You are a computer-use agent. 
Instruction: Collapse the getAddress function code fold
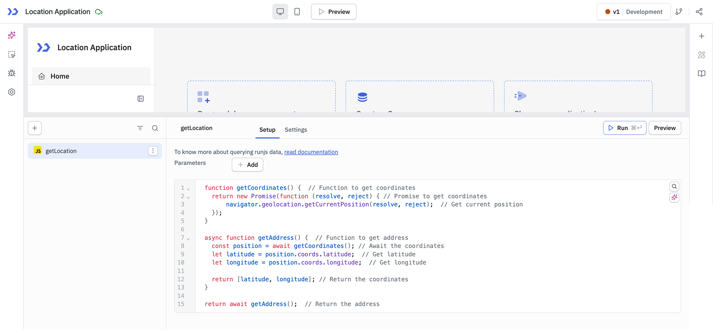[189, 238]
